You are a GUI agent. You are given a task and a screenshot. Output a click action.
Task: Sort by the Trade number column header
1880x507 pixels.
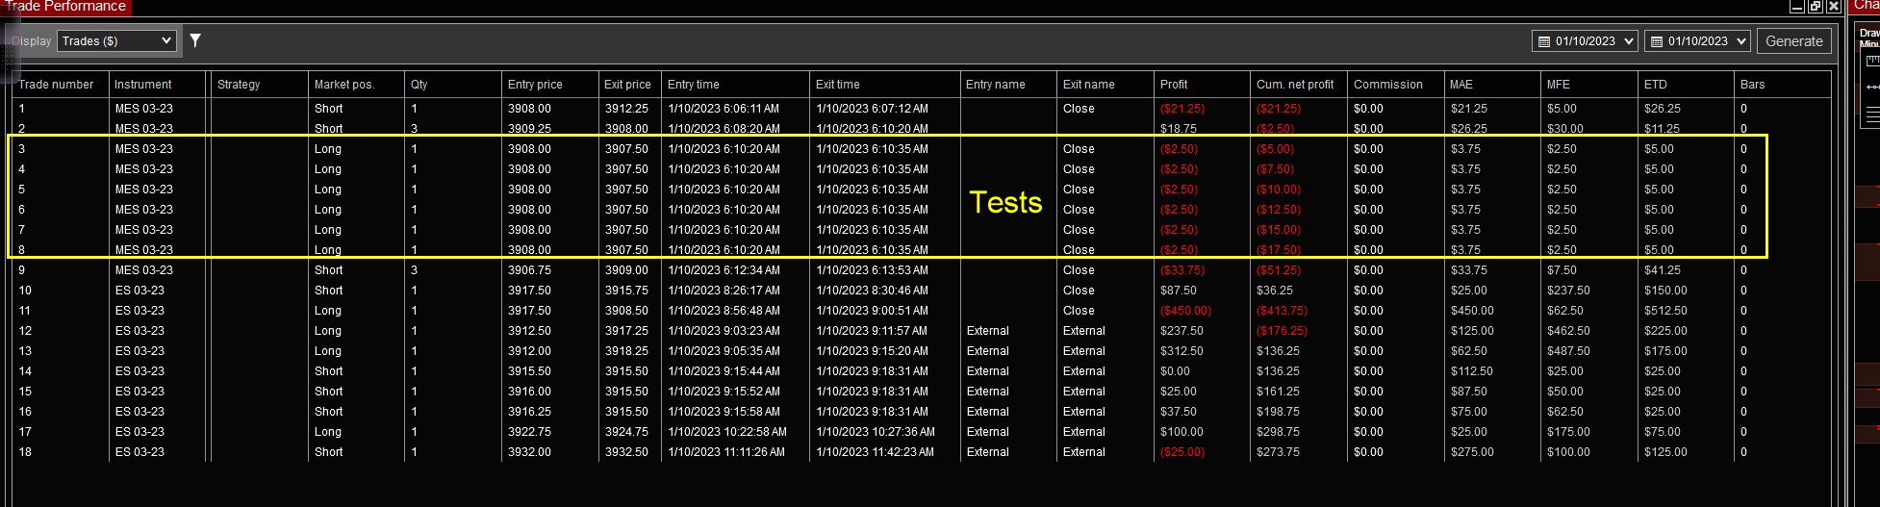coord(56,85)
